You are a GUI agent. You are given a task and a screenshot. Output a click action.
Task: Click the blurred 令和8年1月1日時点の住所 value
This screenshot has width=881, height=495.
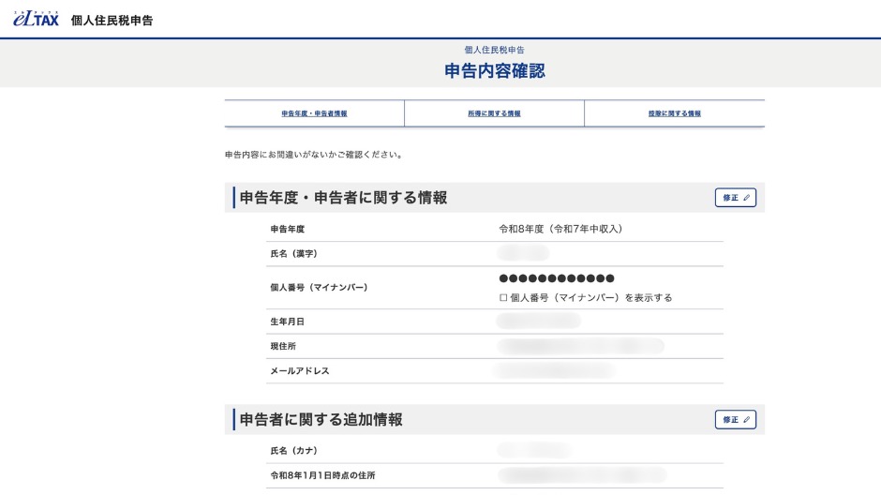(x=581, y=475)
